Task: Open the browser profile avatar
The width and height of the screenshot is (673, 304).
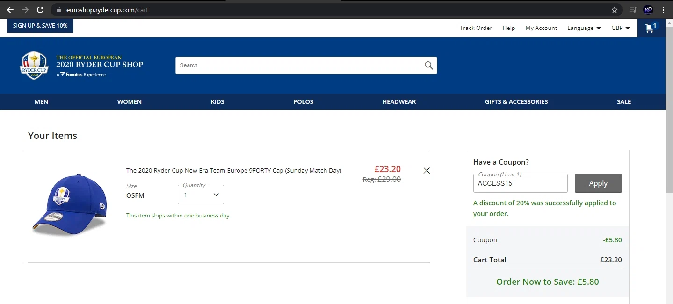Action: (648, 9)
